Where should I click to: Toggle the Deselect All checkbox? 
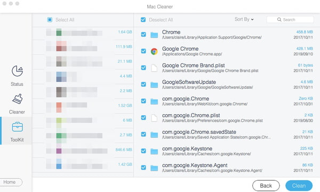tap(143, 20)
